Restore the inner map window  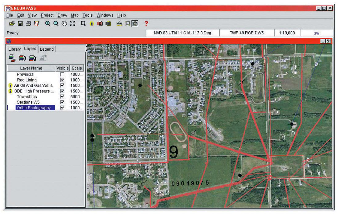point(328,41)
